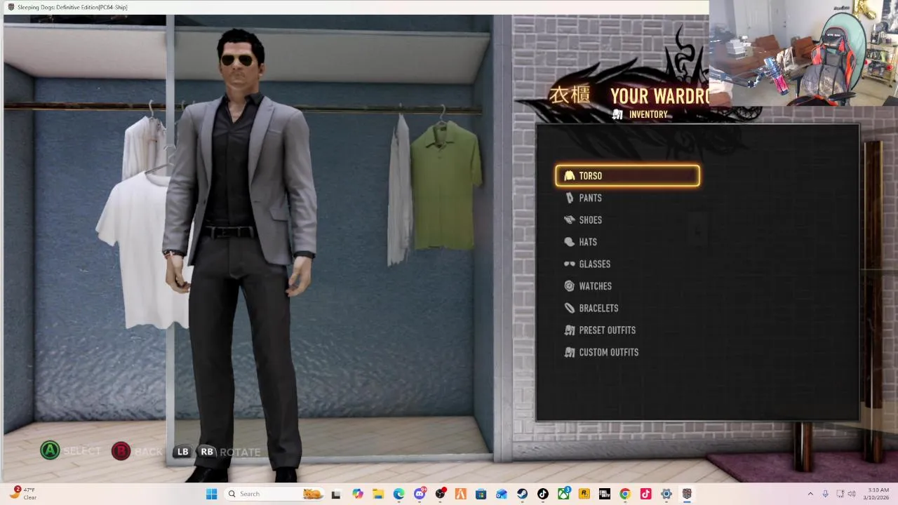The height and width of the screenshot is (505, 898).
Task: Switch to Sleeping Dogs taskbar icon
Action: point(687,494)
